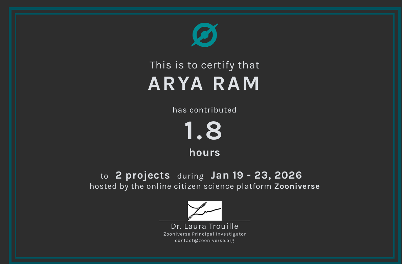
Task: Select the name 'ARYA RAM'
Action: coord(204,83)
